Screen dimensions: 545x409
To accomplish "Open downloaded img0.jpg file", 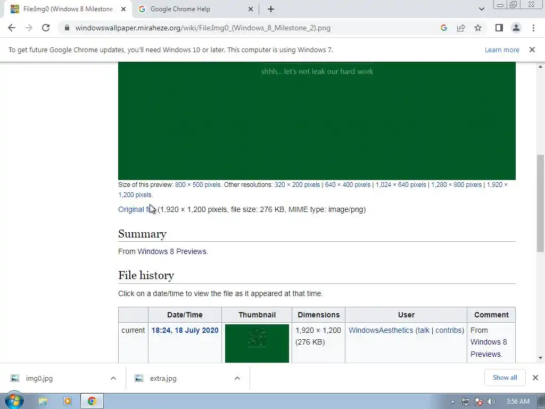I will pos(39,379).
